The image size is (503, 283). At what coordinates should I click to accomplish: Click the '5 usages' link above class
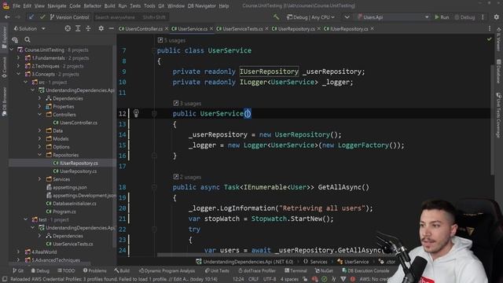171,40
